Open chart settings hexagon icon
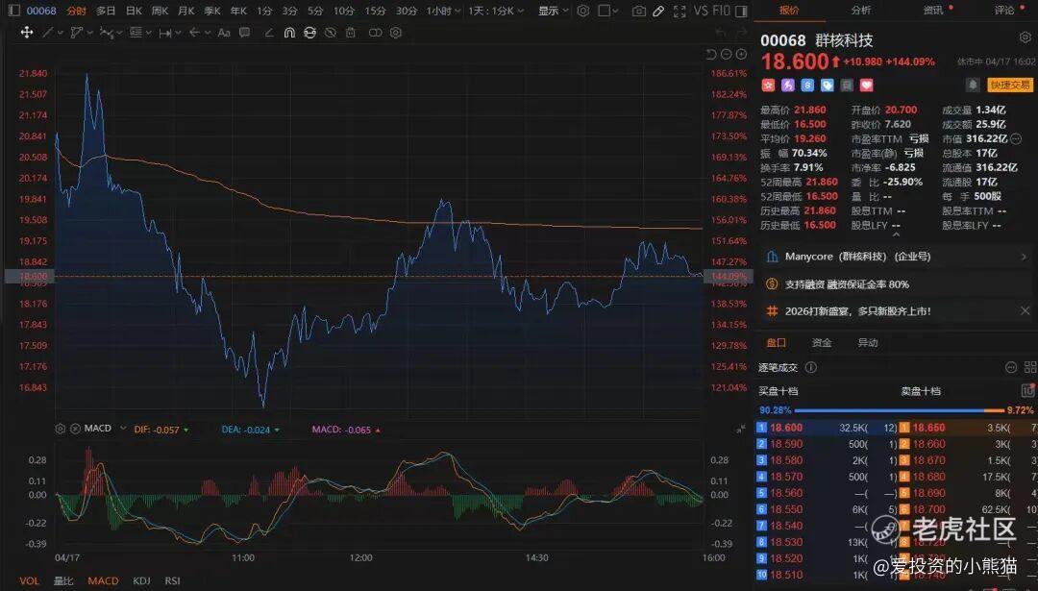This screenshot has height=591, width=1038. (x=583, y=11)
